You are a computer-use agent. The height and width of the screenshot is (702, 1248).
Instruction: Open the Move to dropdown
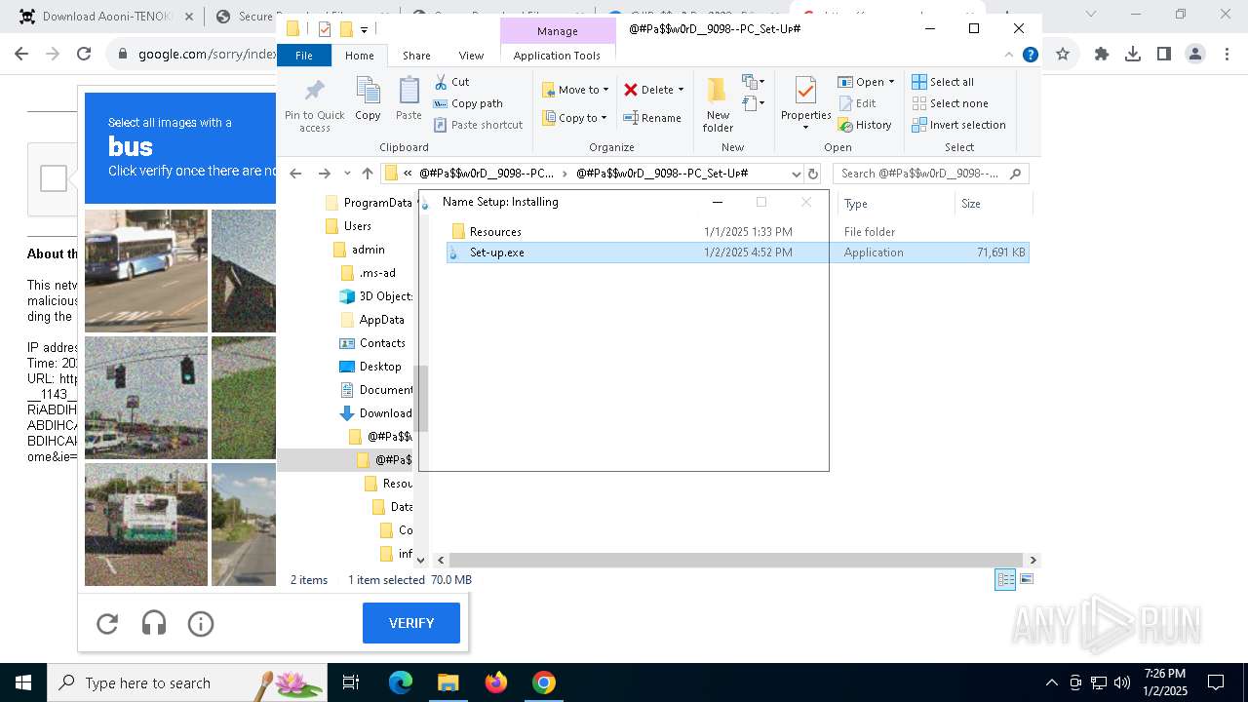575,90
